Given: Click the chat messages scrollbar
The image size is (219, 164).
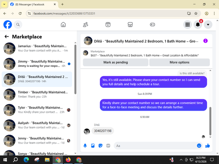Looking at the screenshot, I should 210,121.
